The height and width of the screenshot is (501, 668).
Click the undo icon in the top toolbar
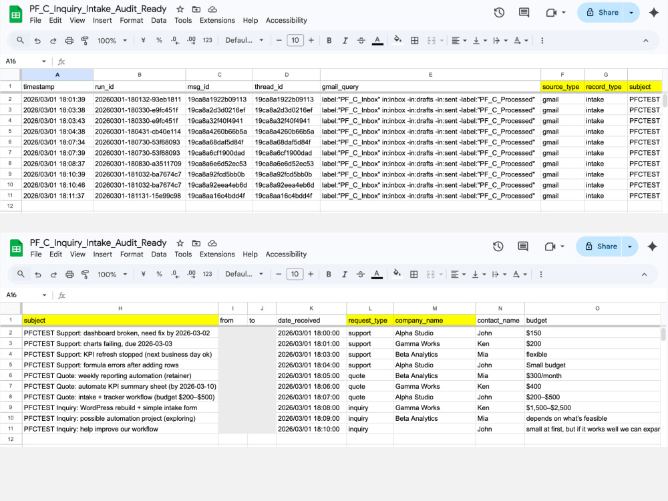(x=37, y=41)
